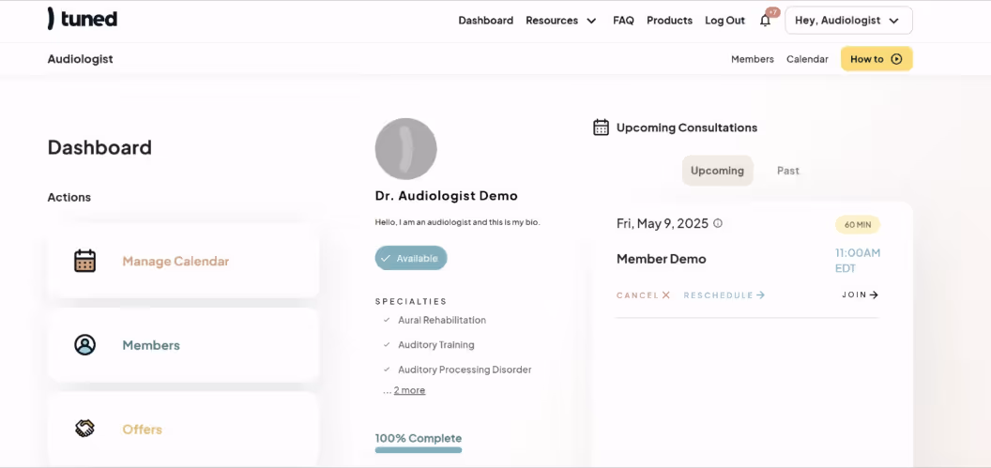This screenshot has height=468, width=991.
Task: Open the Members action card
Action: pyautogui.click(x=183, y=345)
